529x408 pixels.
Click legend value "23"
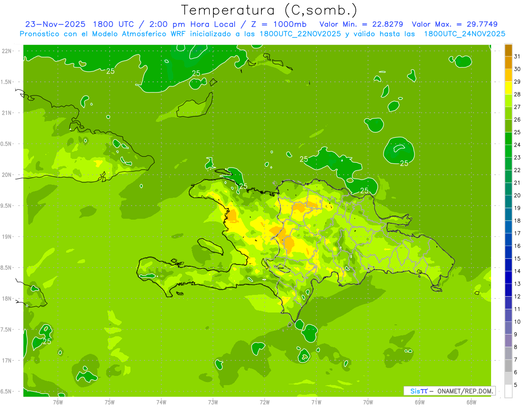click(x=518, y=158)
